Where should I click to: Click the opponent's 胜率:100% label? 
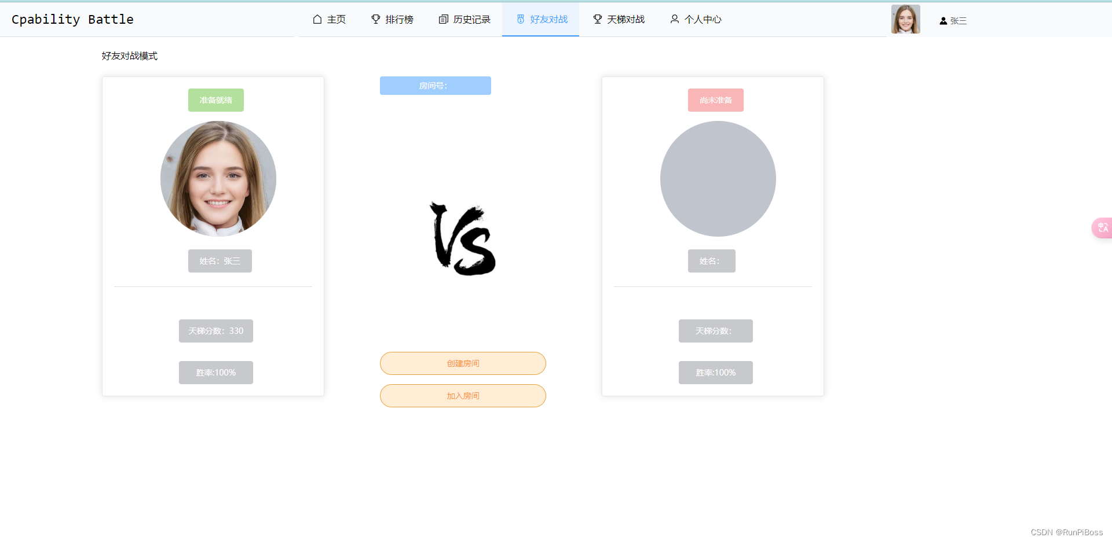(x=716, y=373)
